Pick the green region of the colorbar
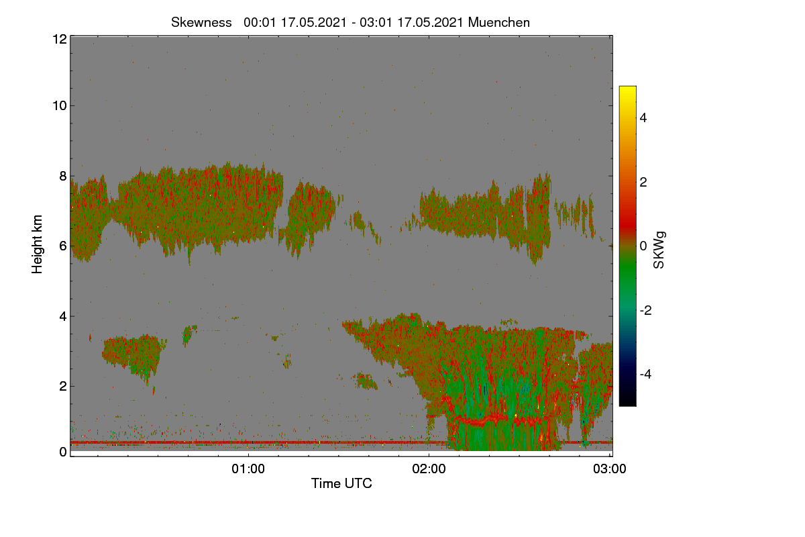The image size is (805, 537). (x=627, y=282)
